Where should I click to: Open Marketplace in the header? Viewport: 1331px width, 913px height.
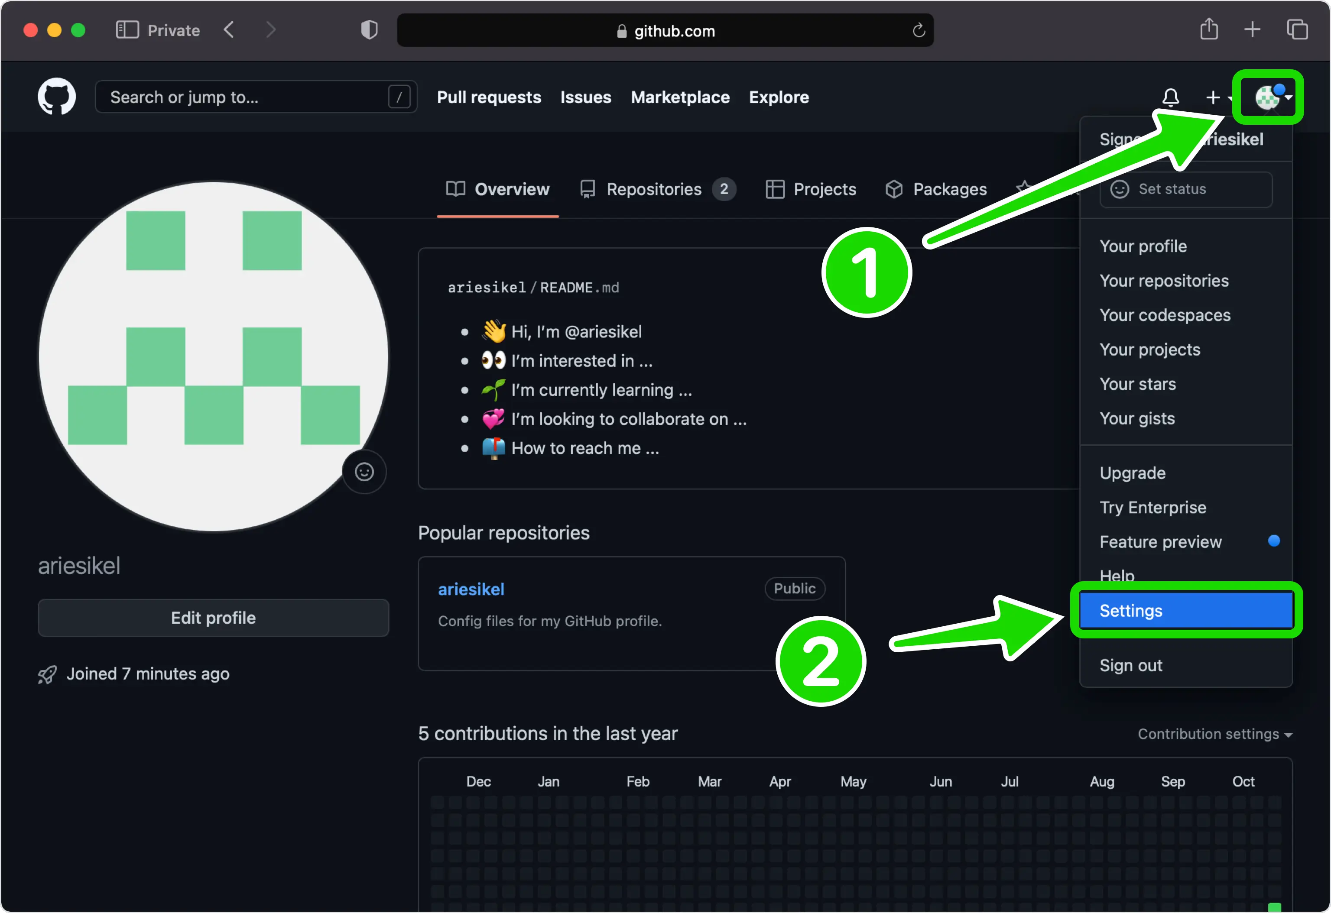coord(680,97)
